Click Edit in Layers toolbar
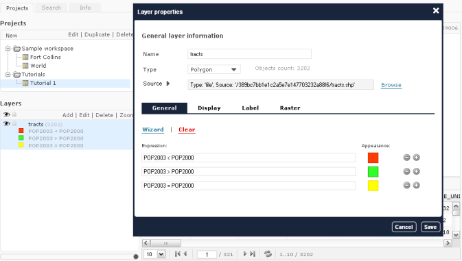Screen dimensions: 462x261 point(84,115)
